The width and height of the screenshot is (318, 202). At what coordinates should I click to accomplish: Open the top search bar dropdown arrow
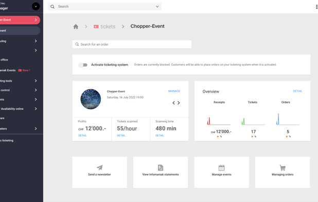tap(157, 7)
